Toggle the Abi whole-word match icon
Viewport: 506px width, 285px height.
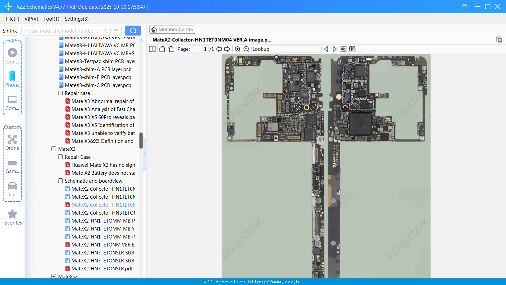[344, 49]
